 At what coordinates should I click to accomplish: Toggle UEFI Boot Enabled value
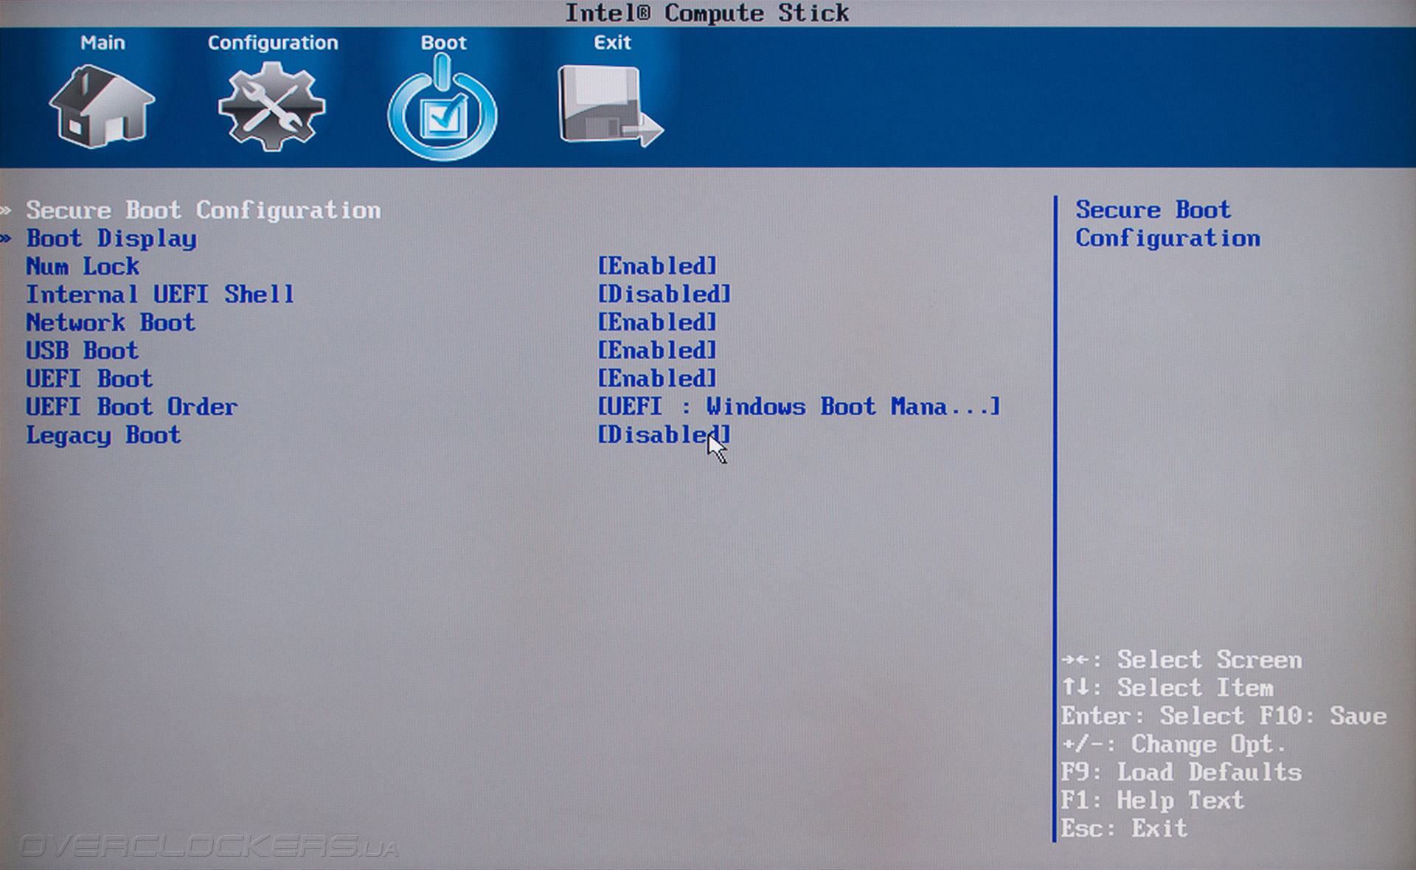(656, 378)
